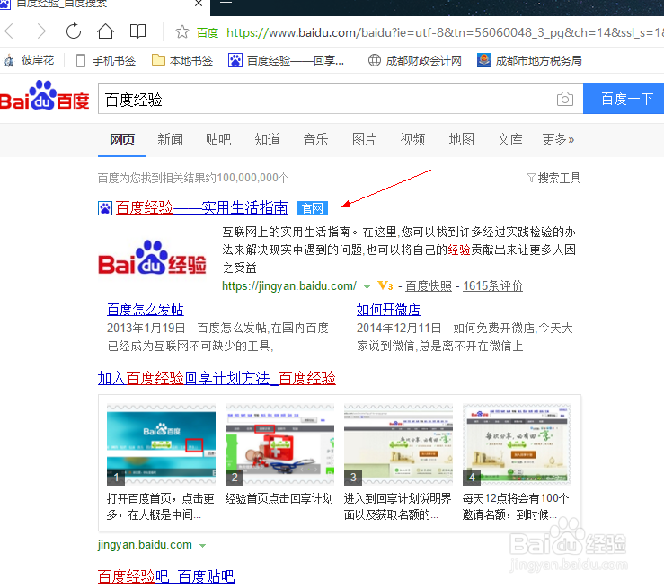Click the 官网 badge
Viewport: 664px width, 588px height.
tap(313, 208)
